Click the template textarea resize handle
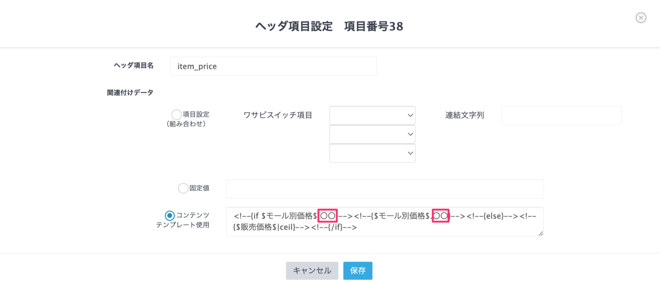Viewport: 660px width, 285px height. click(541, 234)
